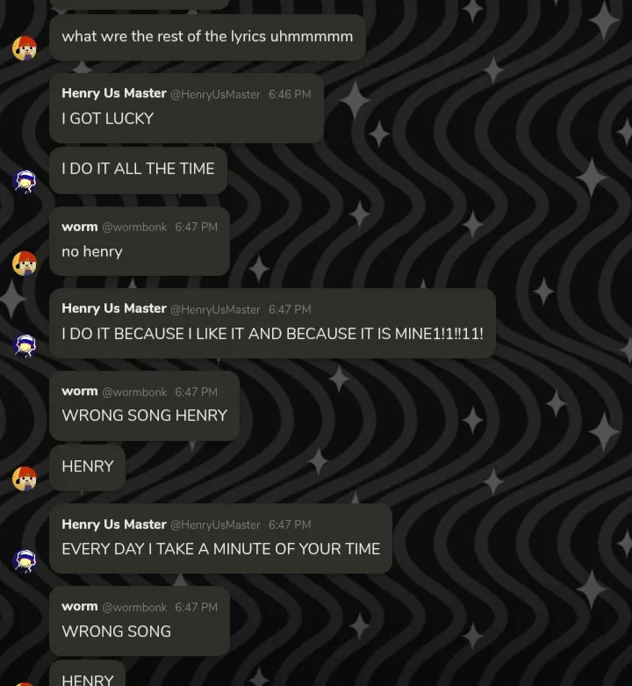
Task: Click @HenryUsMaster handle above the "IT IS MINE" message
Action: point(215,309)
